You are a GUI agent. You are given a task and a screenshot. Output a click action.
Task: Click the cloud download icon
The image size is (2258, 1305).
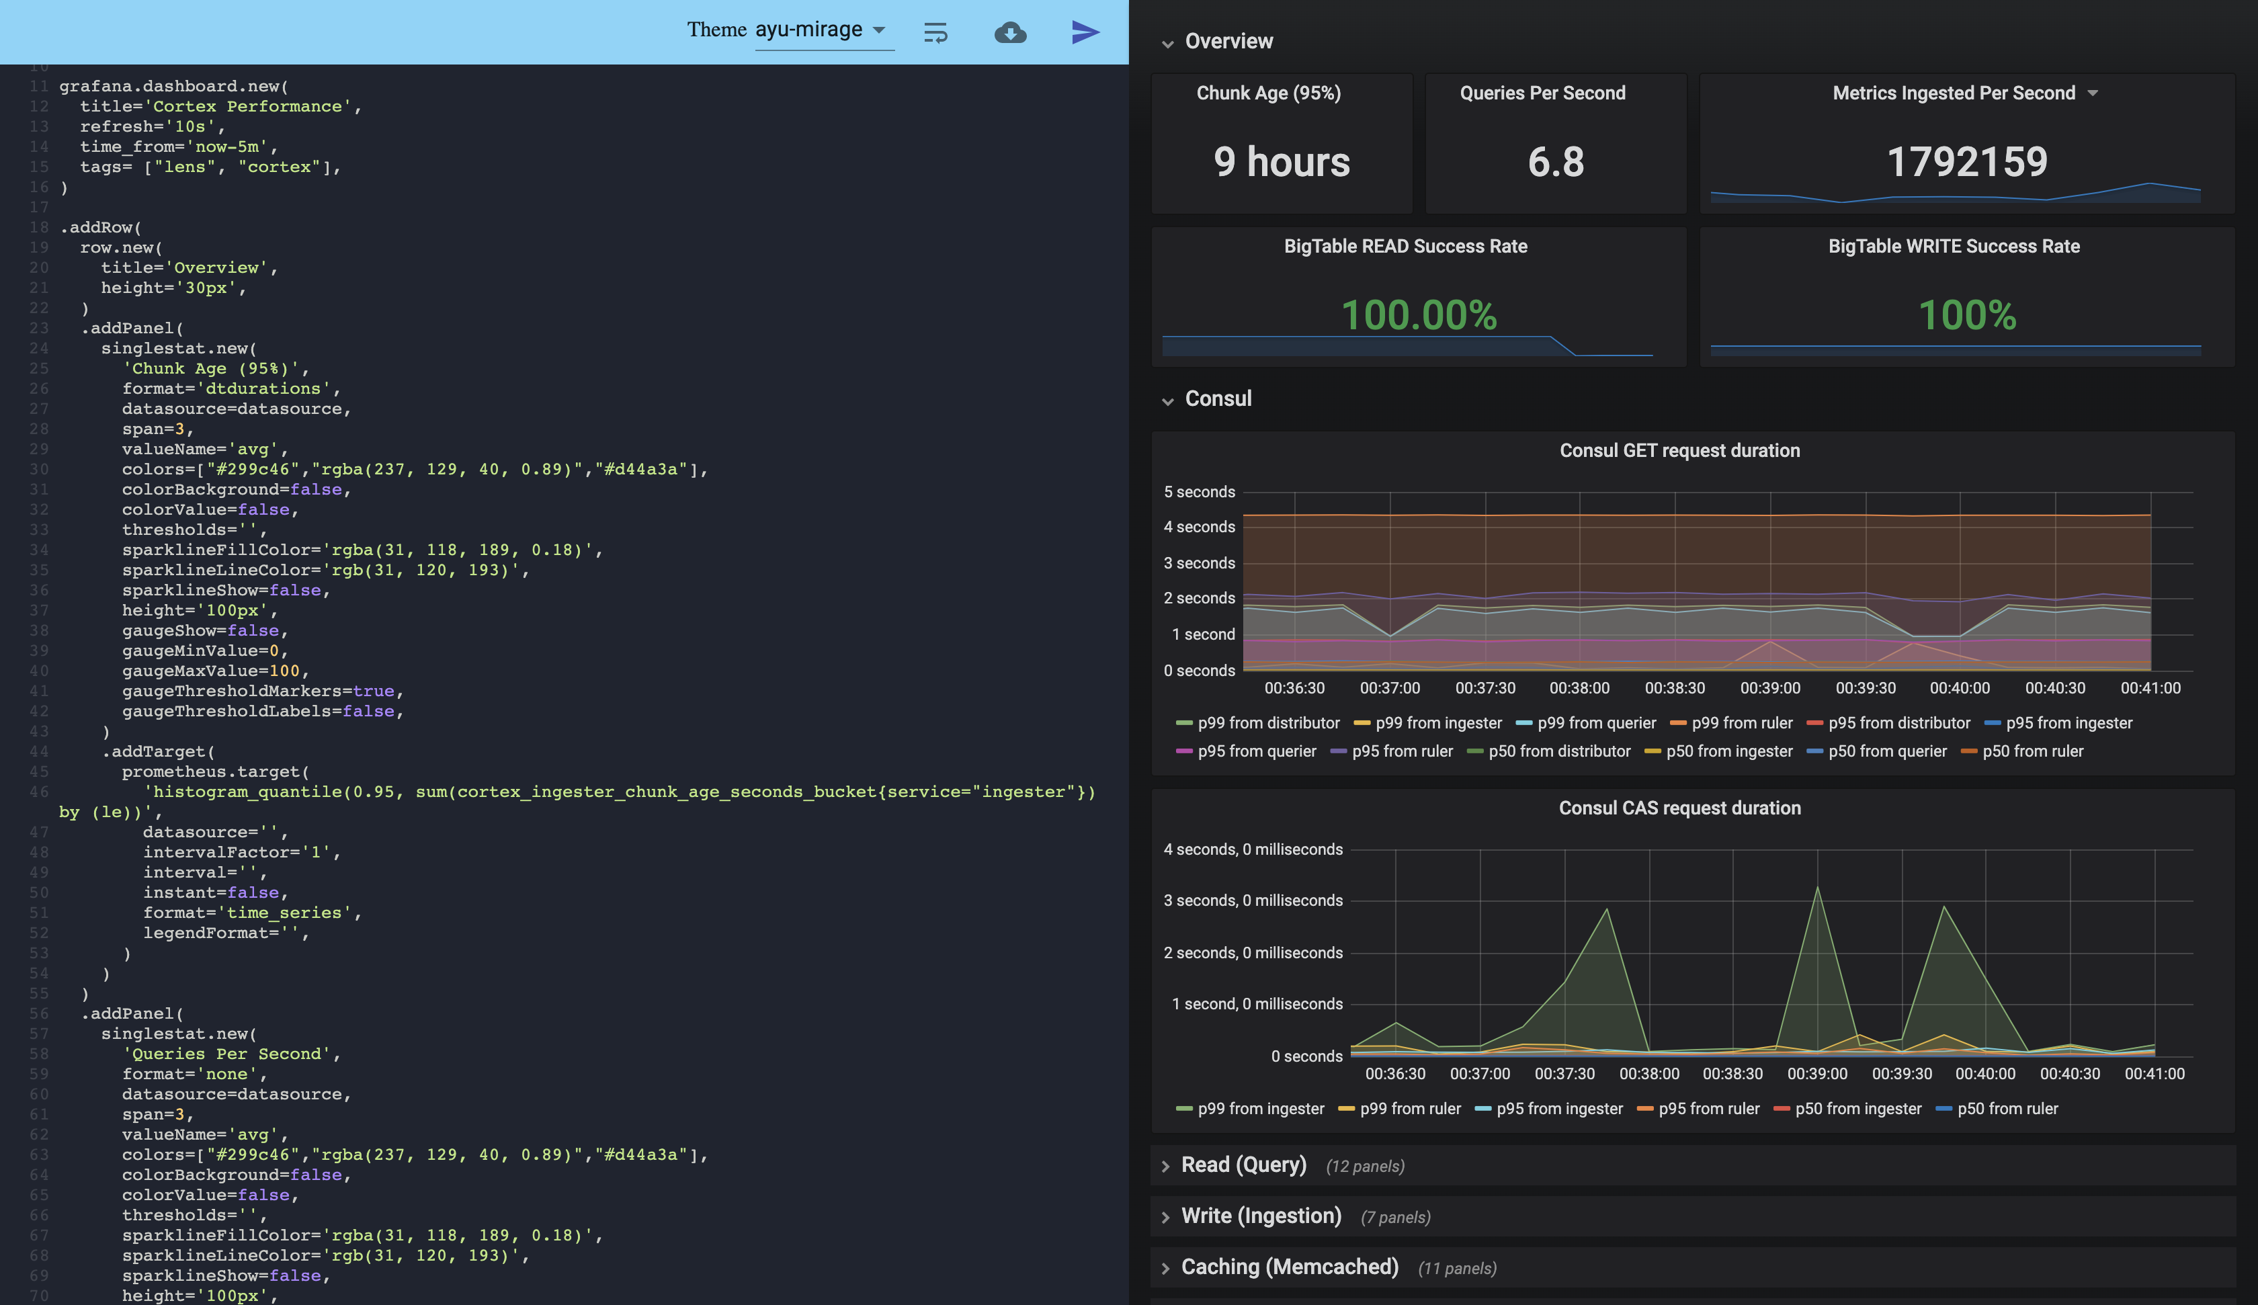click(x=1010, y=33)
